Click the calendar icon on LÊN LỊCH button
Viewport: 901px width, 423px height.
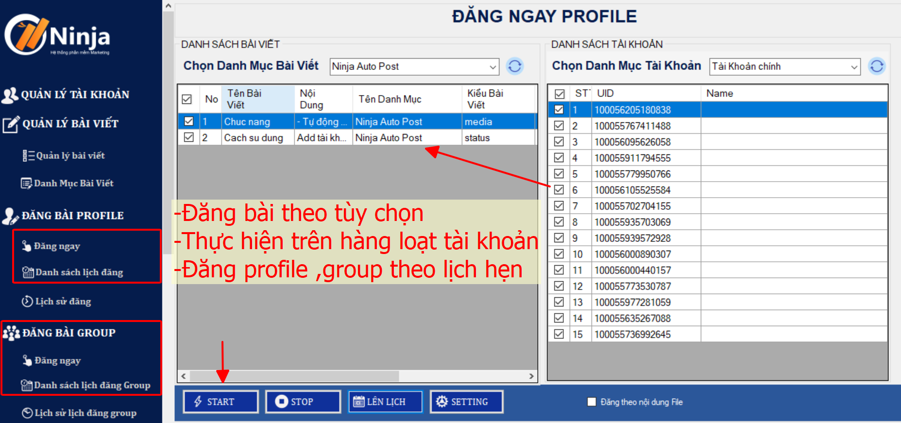click(x=358, y=402)
